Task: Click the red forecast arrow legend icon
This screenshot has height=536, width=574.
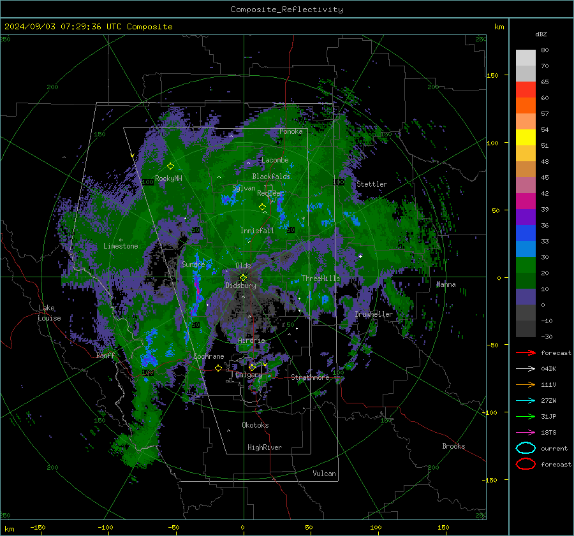Action: coord(526,352)
